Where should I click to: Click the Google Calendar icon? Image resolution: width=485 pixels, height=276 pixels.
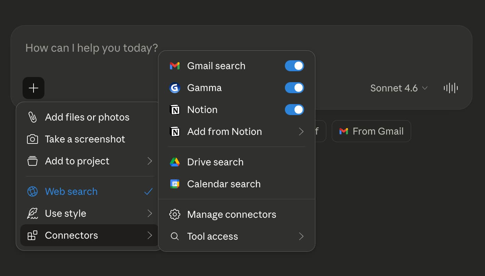click(175, 184)
